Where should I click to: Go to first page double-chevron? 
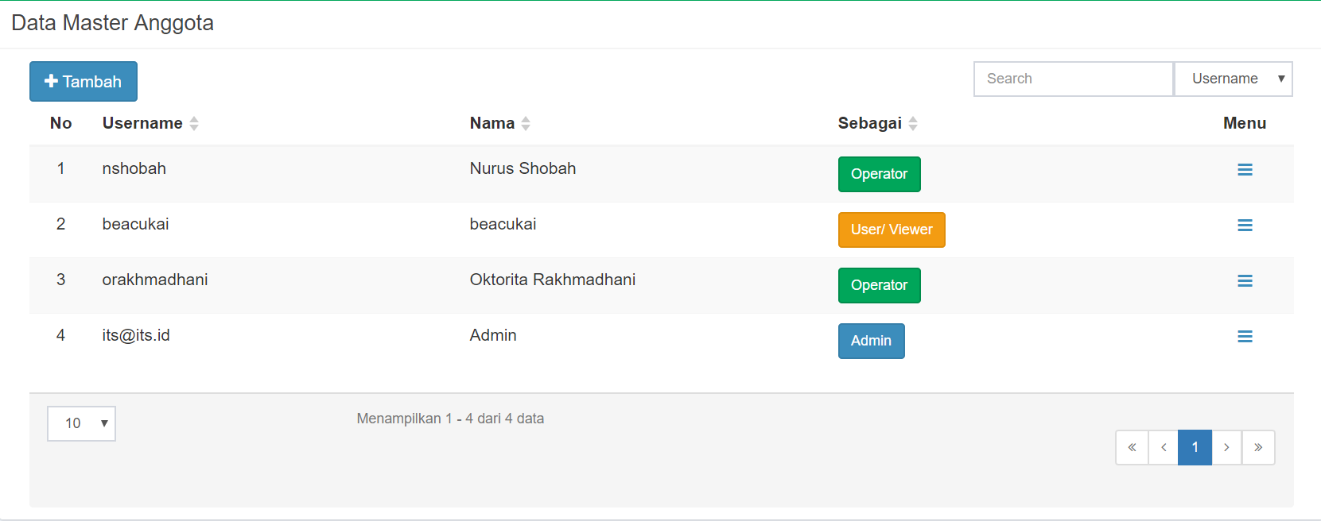tap(1132, 447)
